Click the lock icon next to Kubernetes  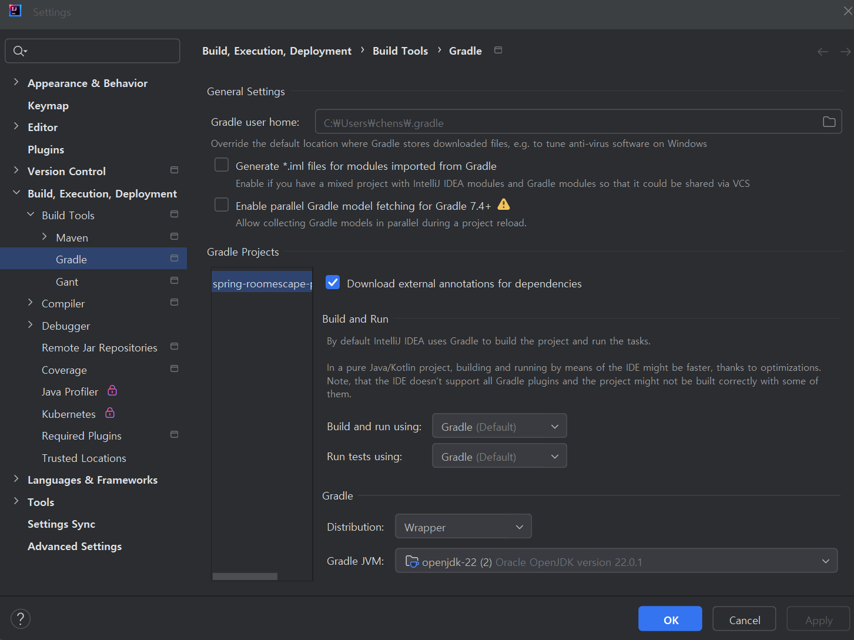[110, 413]
